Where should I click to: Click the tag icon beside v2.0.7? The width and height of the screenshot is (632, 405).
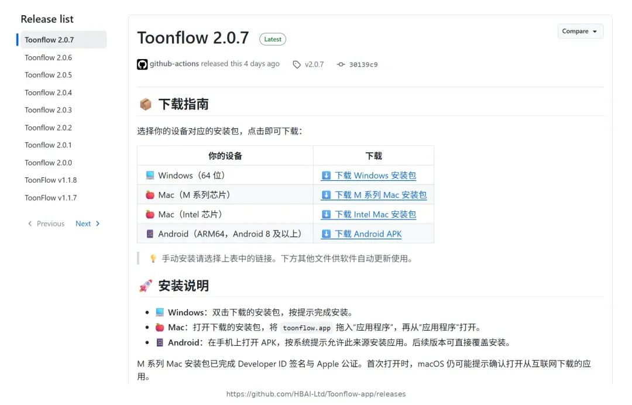[297, 64]
